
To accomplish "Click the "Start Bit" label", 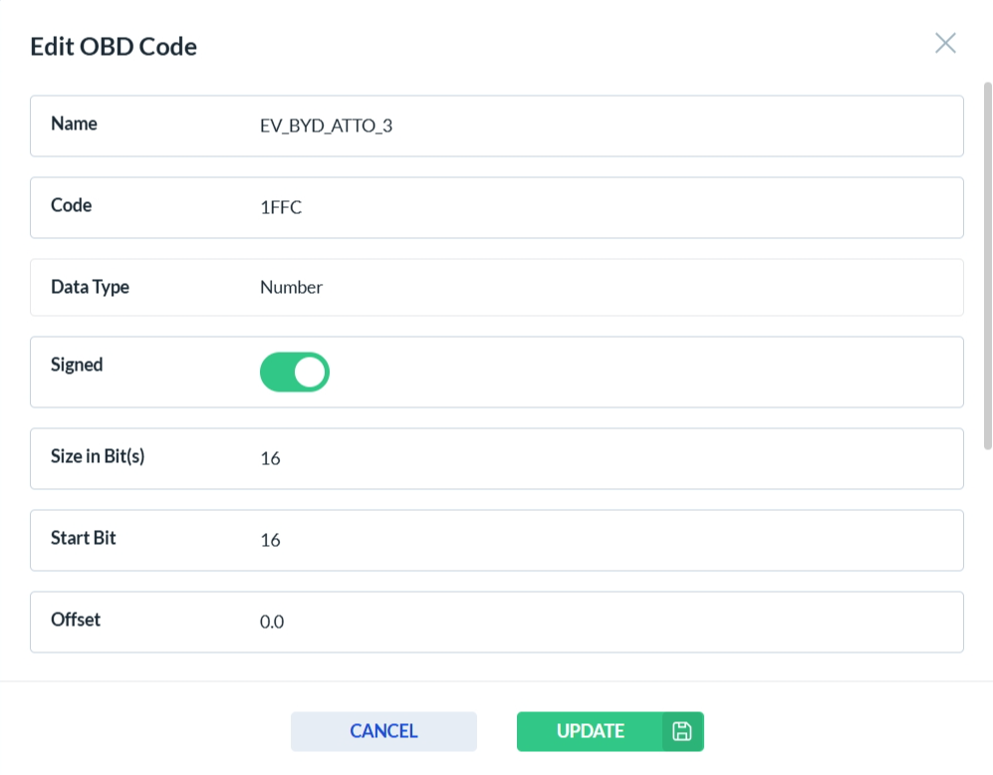I will click(84, 538).
